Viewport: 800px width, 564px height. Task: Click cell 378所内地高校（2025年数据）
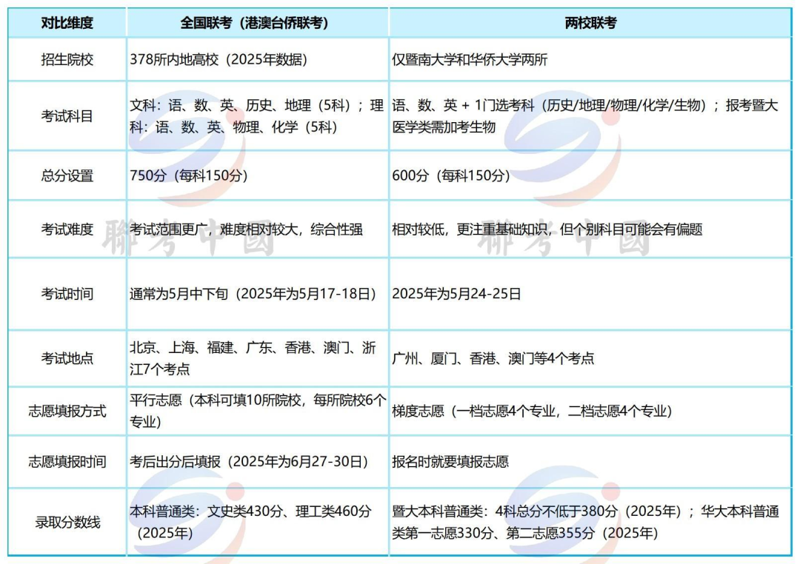click(257, 60)
